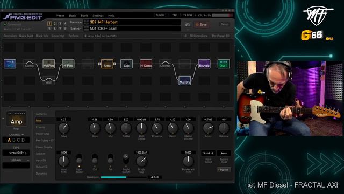Click the scene list icon beside S01
Image resolution: width=344 pixels, height=194 pixels.
(86, 29)
